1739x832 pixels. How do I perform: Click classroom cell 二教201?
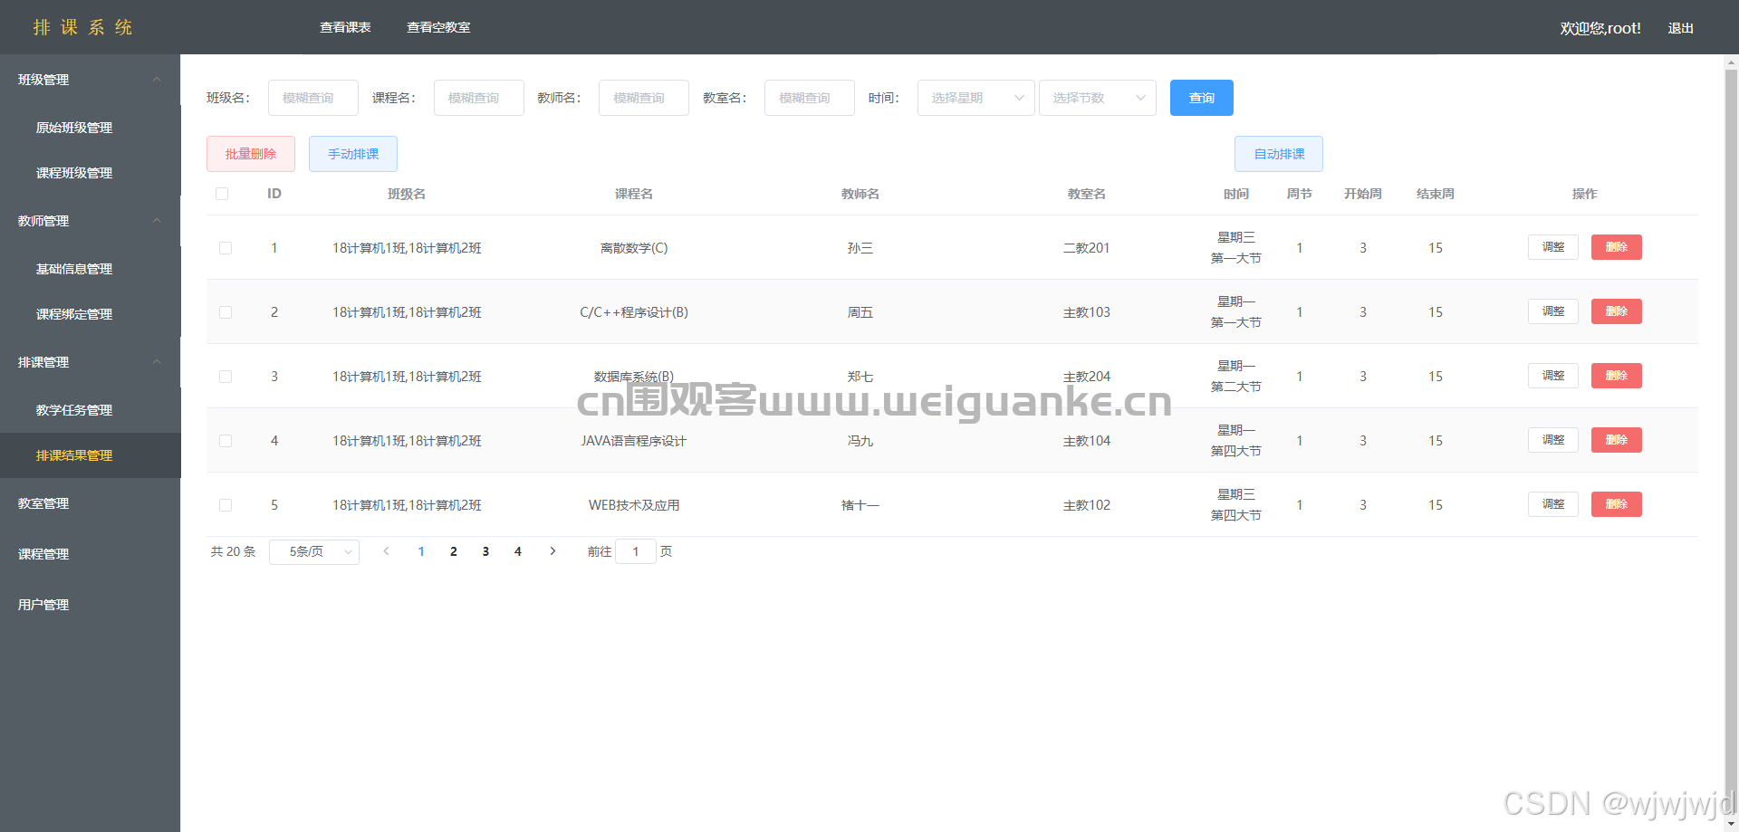(1087, 248)
